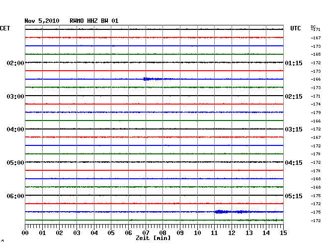The image size is (323, 246).
Task: Click the 'Zeit [min]' axis title
Action: point(153,238)
